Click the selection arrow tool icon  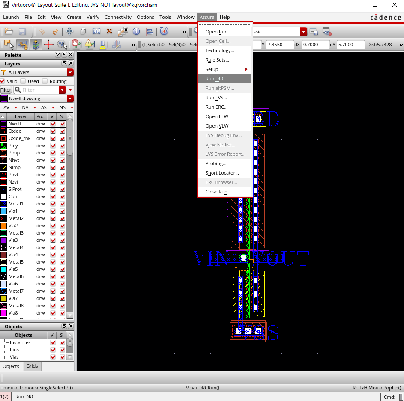[x=9, y=44]
